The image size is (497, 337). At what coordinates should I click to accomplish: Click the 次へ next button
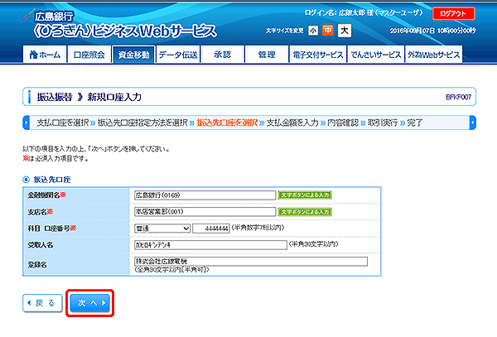coord(89,303)
